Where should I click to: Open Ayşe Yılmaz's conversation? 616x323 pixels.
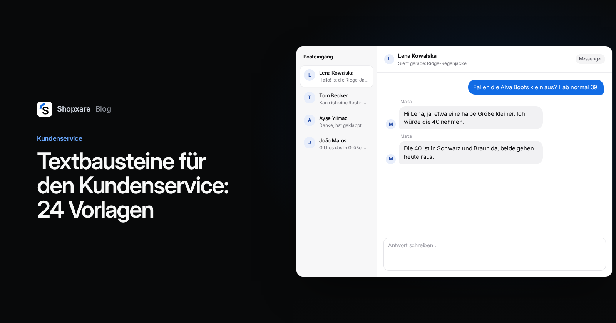pos(336,122)
